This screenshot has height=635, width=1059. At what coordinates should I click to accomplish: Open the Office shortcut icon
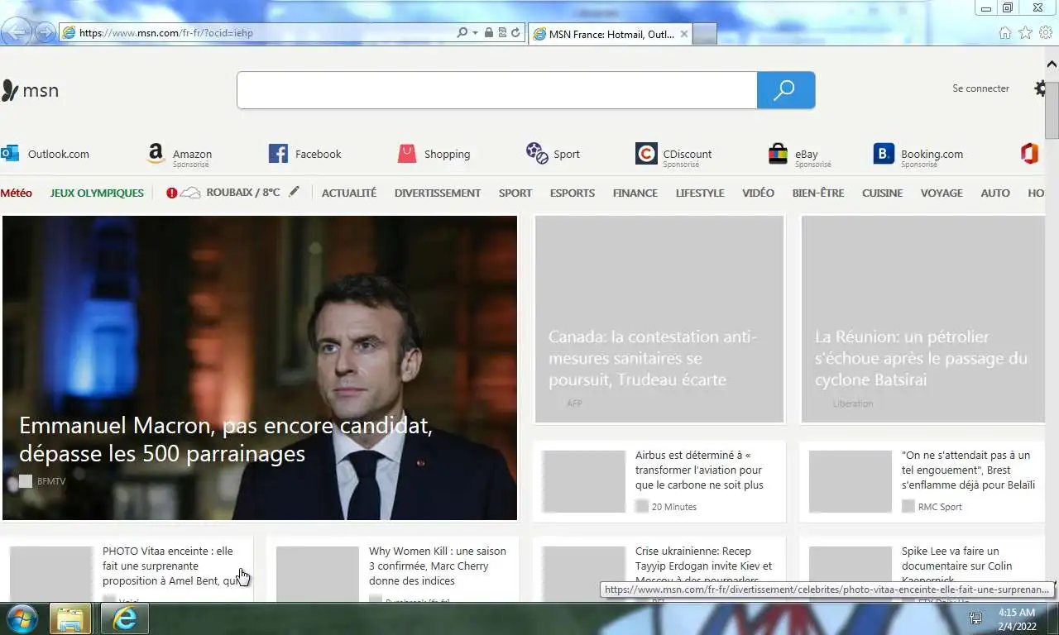tap(1029, 154)
